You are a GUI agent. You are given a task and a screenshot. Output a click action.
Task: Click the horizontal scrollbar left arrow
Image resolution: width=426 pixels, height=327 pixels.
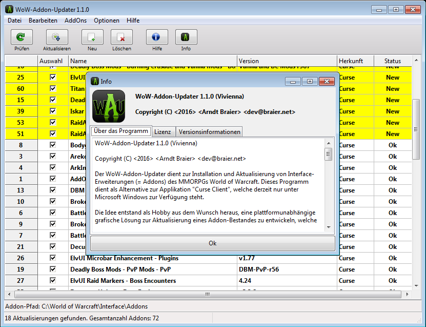click(9, 294)
